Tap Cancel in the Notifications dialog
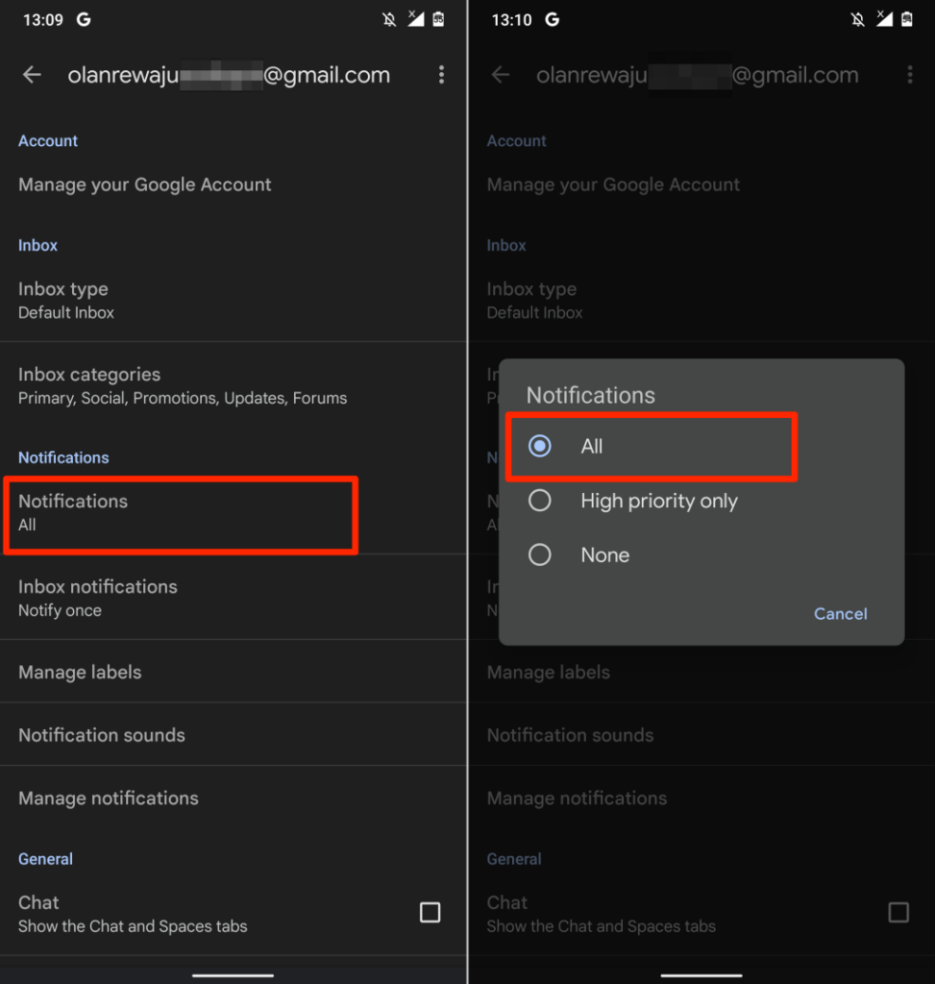The width and height of the screenshot is (935, 984). 840,614
